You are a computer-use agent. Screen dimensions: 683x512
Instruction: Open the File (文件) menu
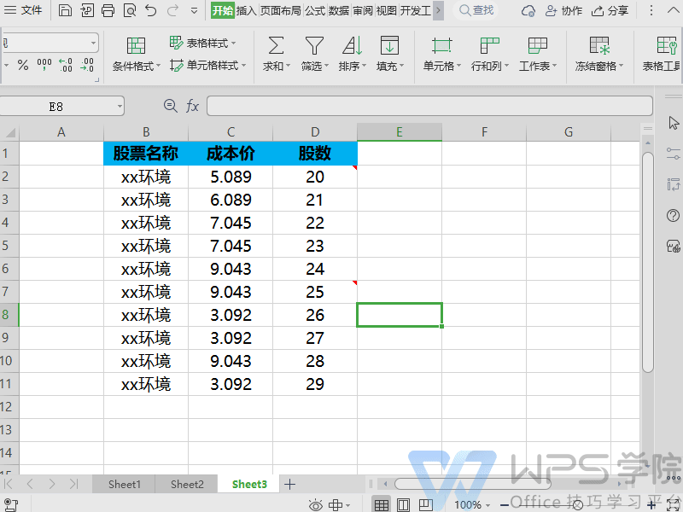click(x=23, y=10)
